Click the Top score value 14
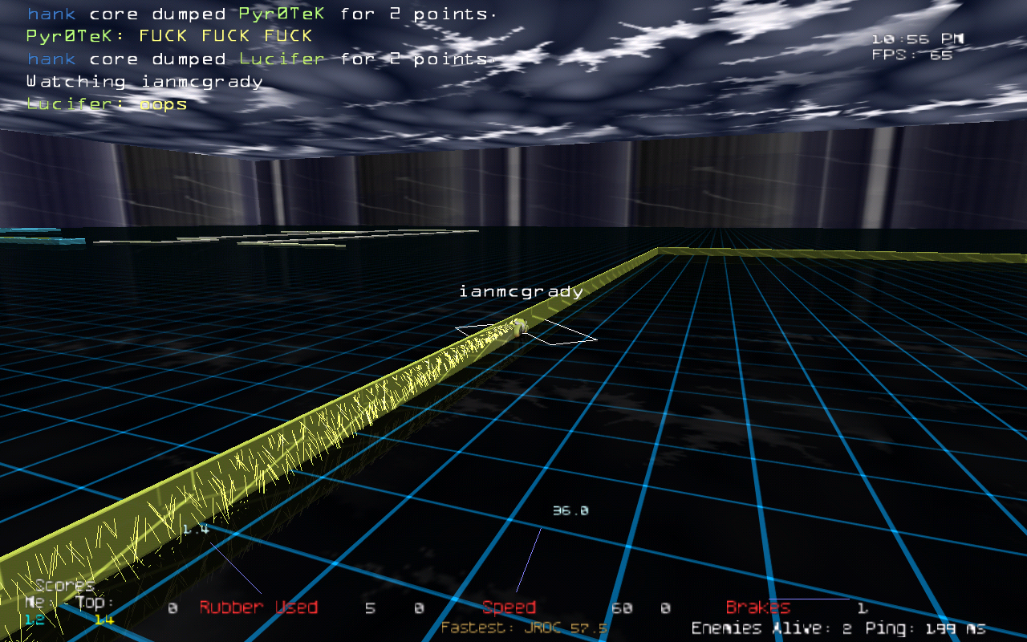This screenshot has width=1027, height=642. (104, 619)
